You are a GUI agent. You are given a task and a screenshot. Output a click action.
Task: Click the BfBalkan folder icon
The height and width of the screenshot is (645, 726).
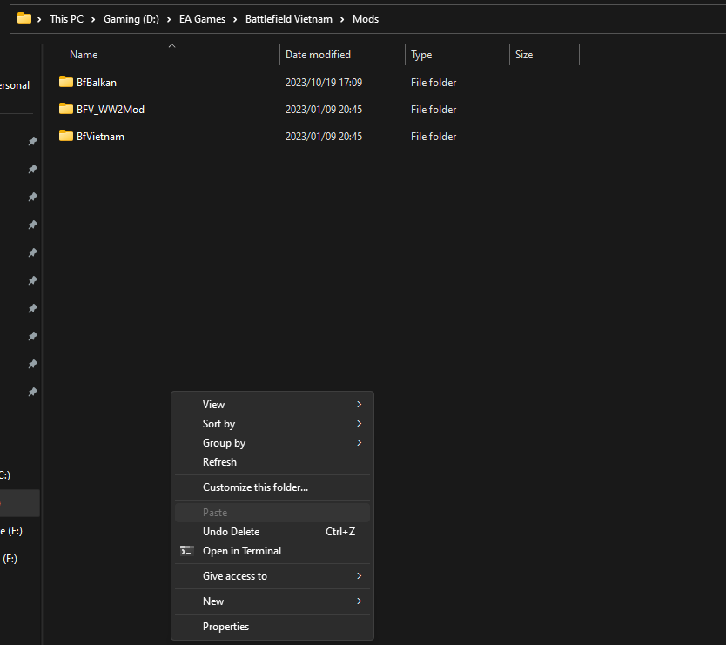pyautogui.click(x=66, y=82)
